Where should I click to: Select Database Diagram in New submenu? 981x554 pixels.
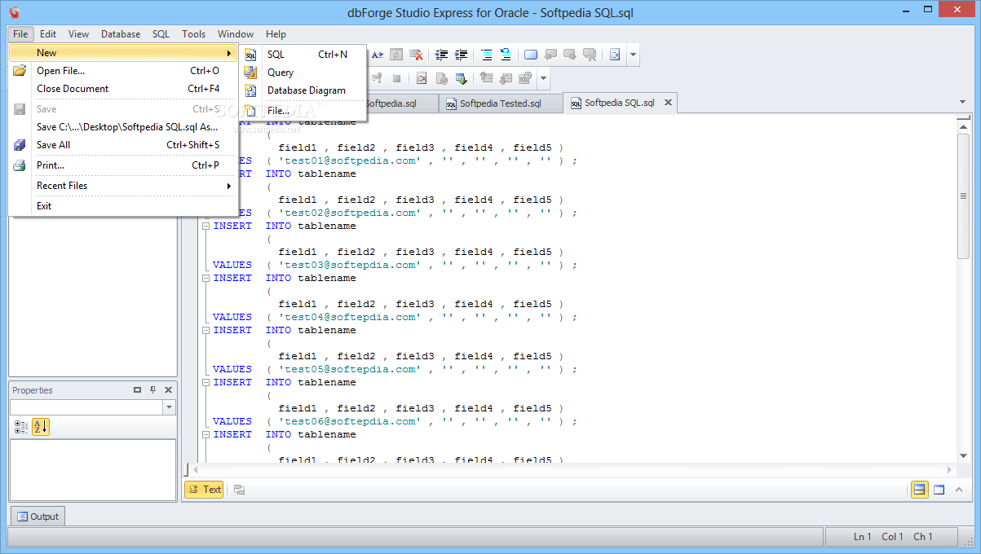point(303,90)
